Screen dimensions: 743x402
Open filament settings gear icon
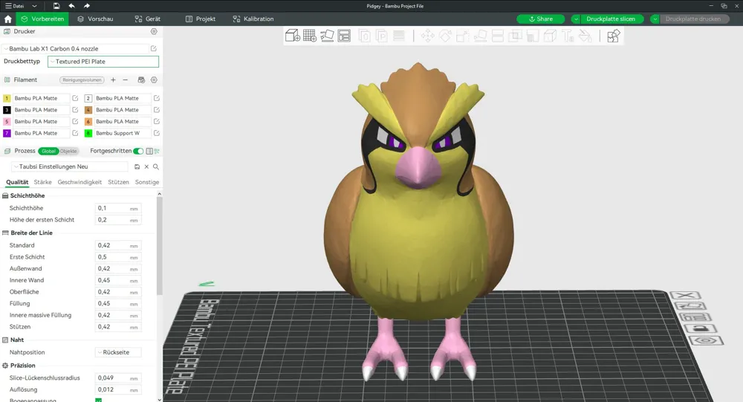[x=154, y=80]
